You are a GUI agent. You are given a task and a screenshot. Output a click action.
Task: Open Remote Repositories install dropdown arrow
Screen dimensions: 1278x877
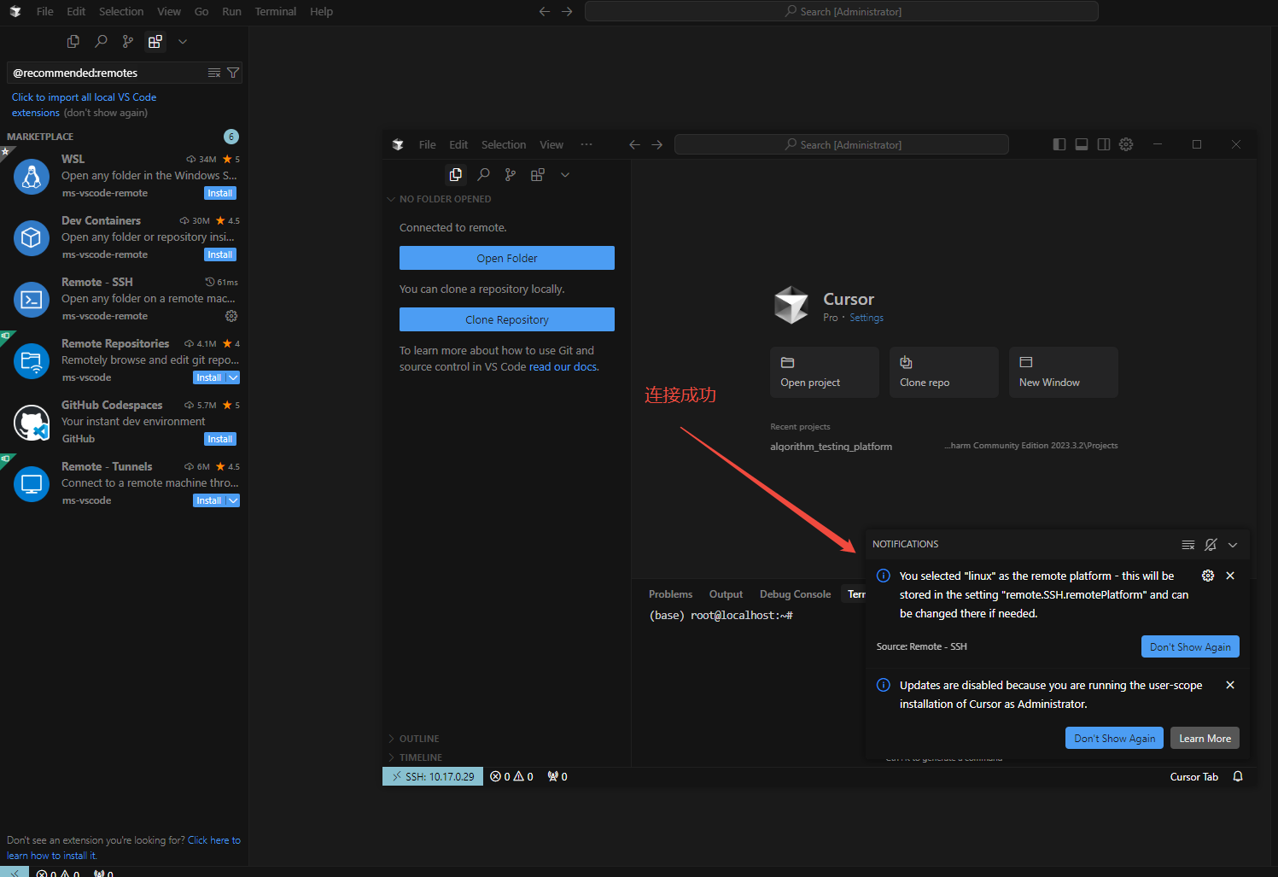point(233,377)
